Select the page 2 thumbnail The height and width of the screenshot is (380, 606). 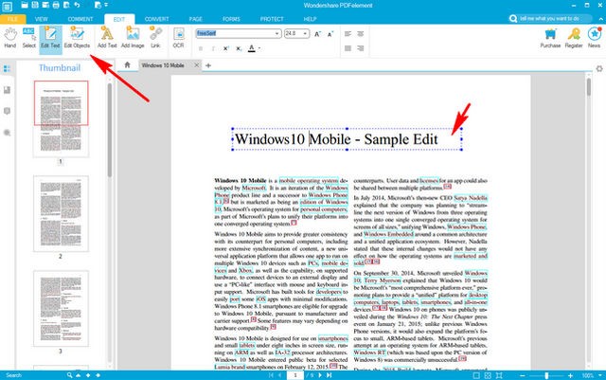(x=61, y=213)
